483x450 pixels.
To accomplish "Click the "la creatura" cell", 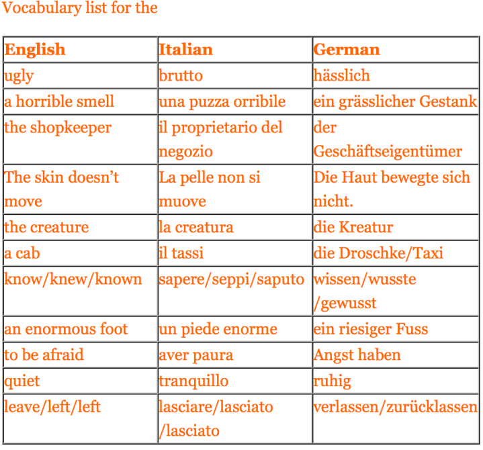I will (196, 227).
